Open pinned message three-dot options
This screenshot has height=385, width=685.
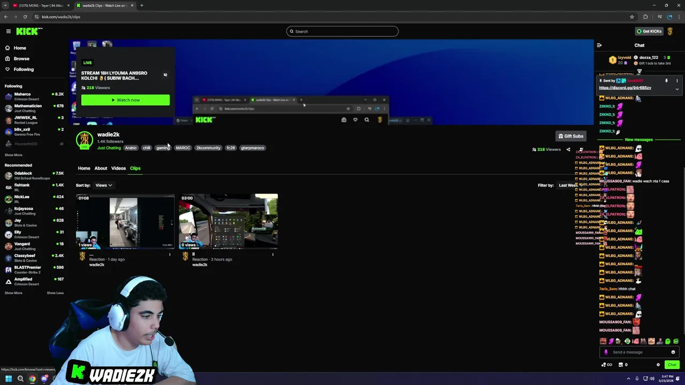tap(677, 81)
